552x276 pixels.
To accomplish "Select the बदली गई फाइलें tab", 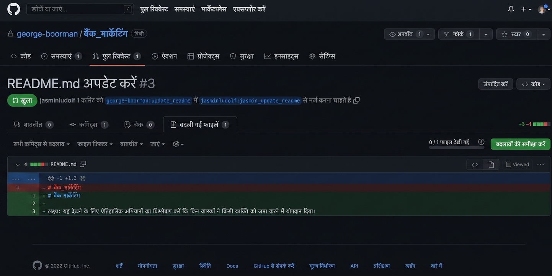I will [x=200, y=125].
